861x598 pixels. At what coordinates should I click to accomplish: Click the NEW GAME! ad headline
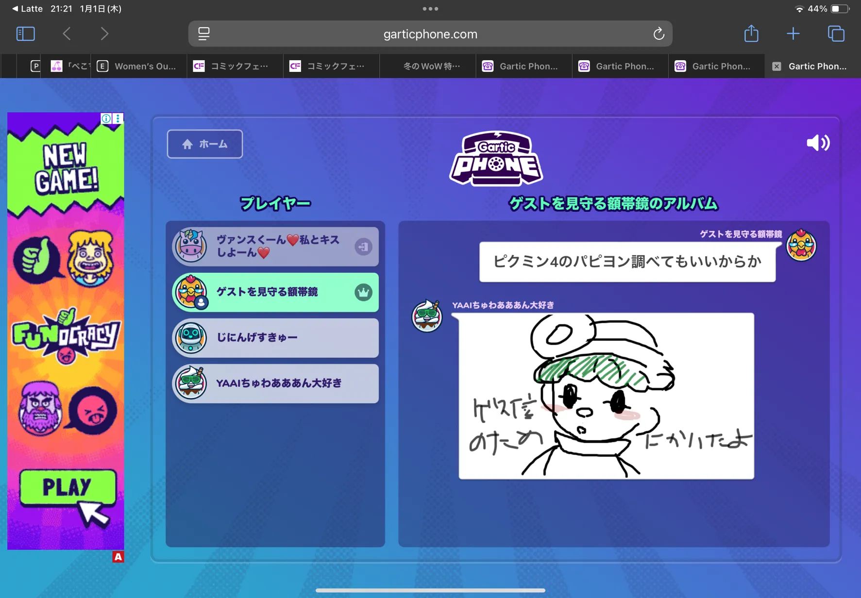click(66, 168)
